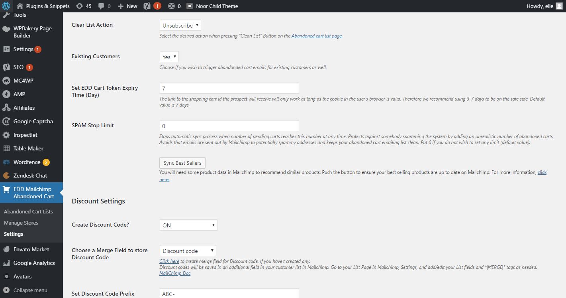
Task: Open the comments bubble icon
Action: coord(101,6)
